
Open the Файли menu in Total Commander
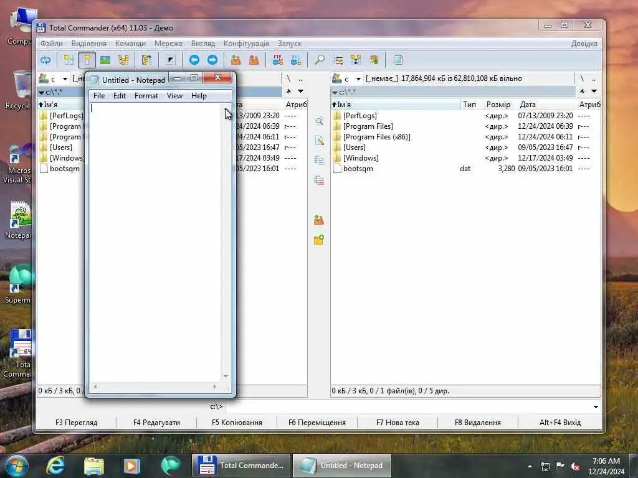(52, 44)
